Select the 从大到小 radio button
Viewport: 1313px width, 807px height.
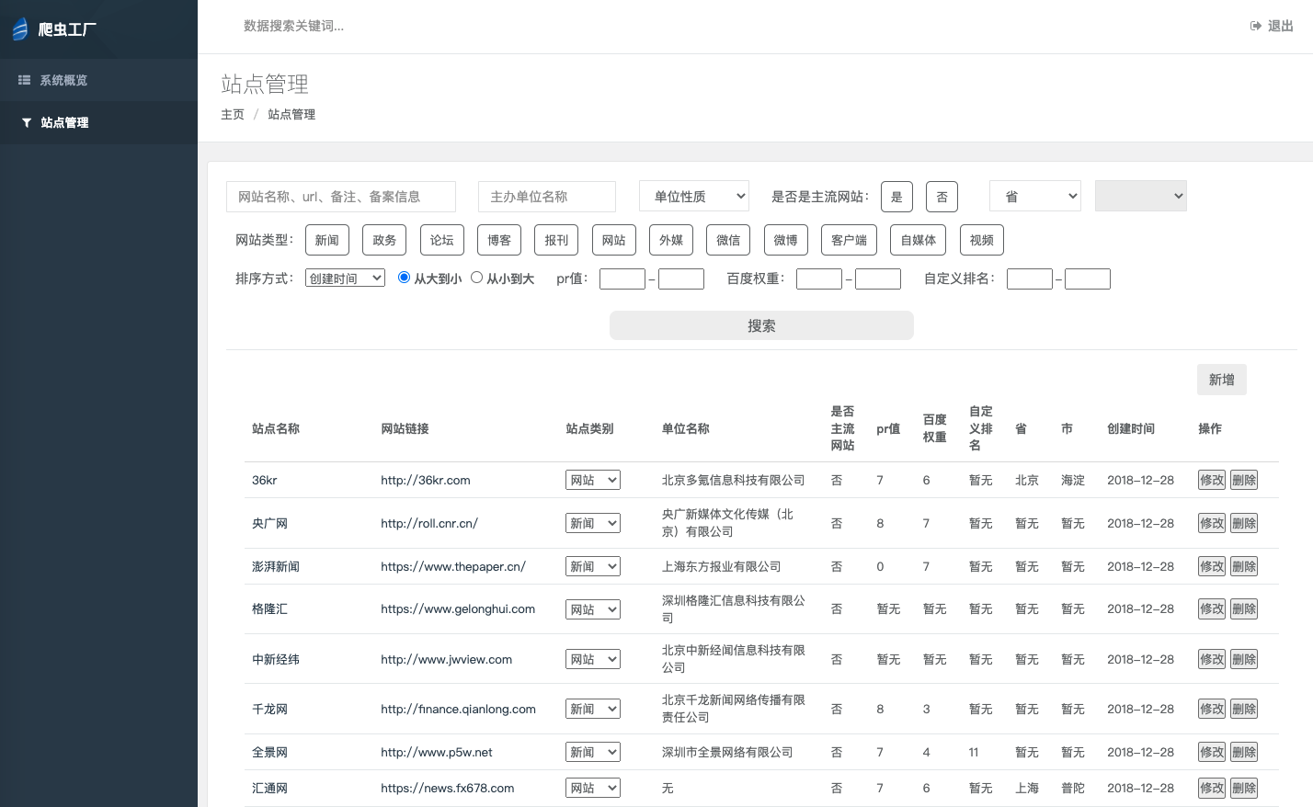(x=404, y=277)
